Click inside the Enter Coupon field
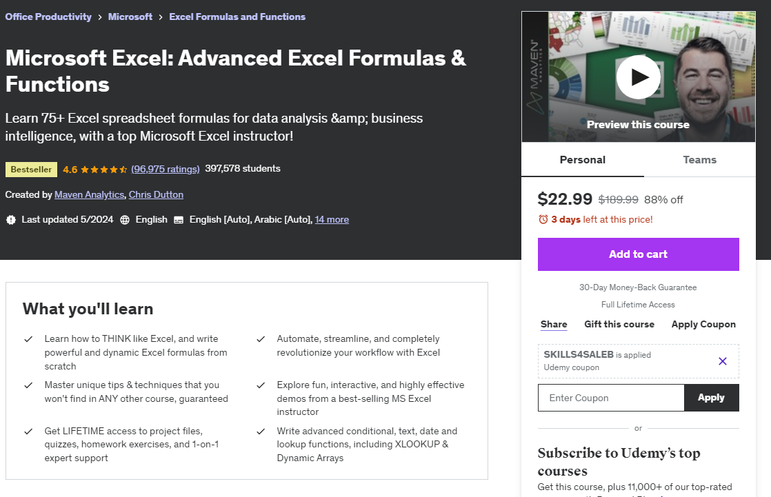This screenshot has width=771, height=497. (610, 398)
